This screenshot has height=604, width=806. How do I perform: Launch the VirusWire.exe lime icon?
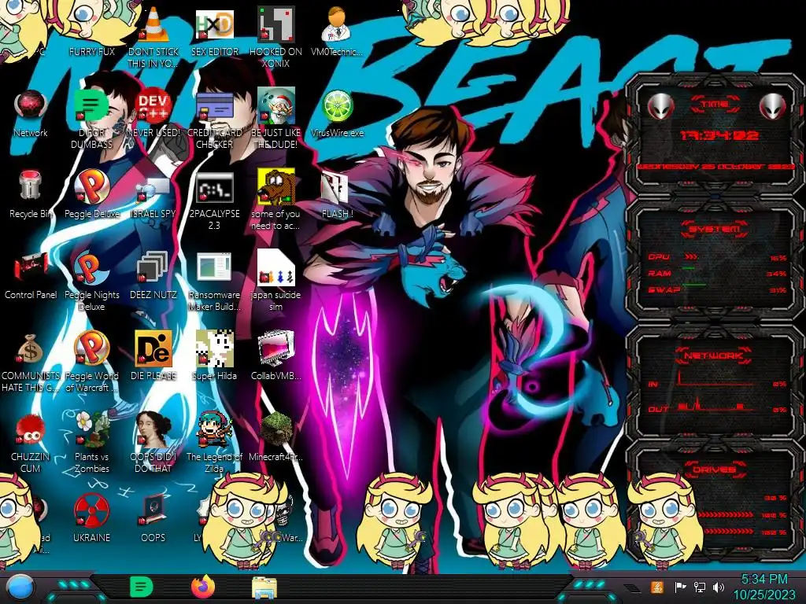pos(337,106)
